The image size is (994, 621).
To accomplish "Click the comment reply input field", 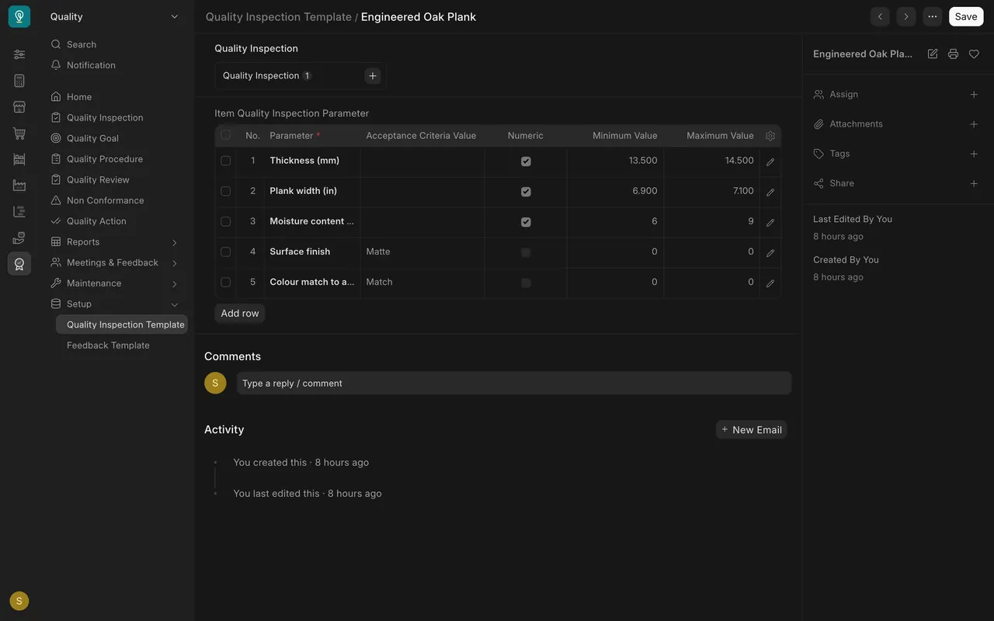I will coord(514,383).
